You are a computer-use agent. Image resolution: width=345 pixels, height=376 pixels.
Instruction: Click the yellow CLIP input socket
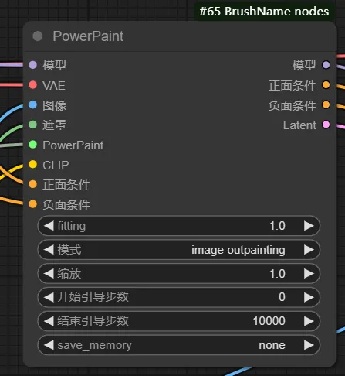click(32, 164)
